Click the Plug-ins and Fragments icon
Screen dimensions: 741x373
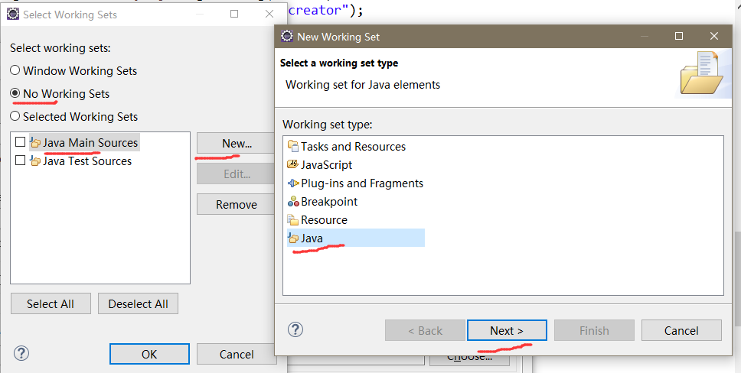[293, 183]
